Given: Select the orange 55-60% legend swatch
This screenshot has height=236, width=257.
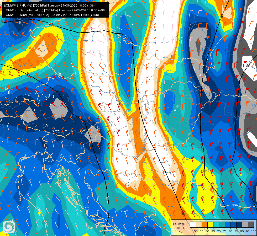Looking at the screenshot, I should coord(205,224).
